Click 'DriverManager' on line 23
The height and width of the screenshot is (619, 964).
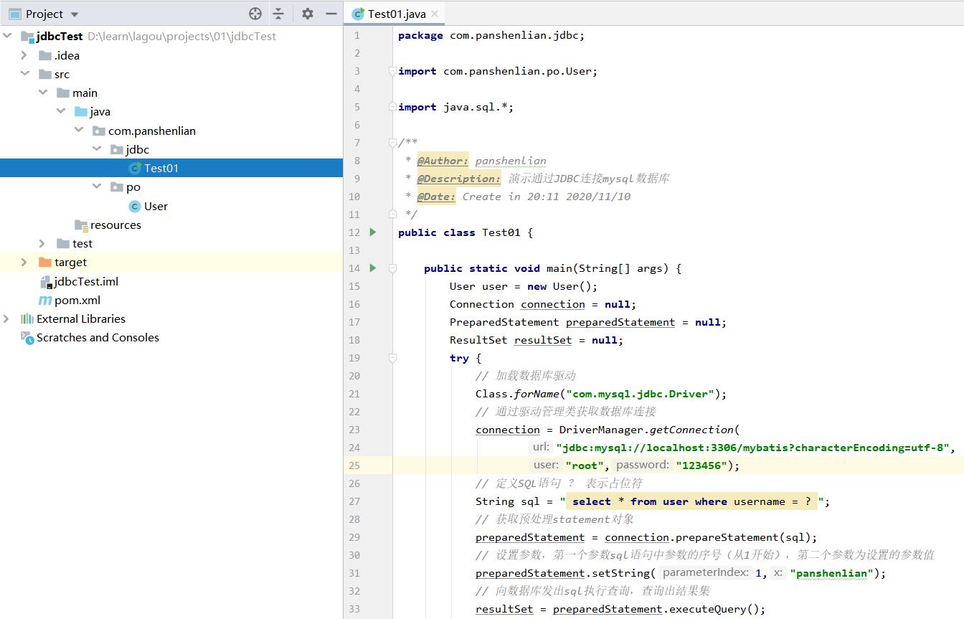click(x=601, y=430)
